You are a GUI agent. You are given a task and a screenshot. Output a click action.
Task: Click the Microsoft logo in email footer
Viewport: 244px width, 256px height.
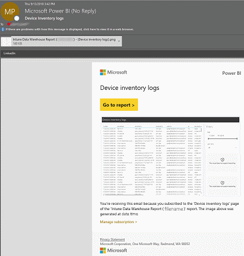point(113,250)
